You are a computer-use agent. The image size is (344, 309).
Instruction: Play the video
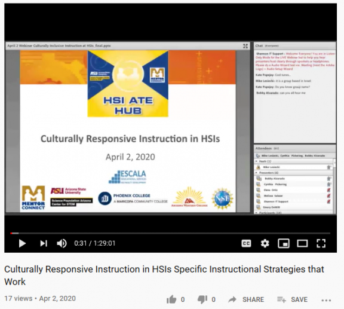click(22, 243)
